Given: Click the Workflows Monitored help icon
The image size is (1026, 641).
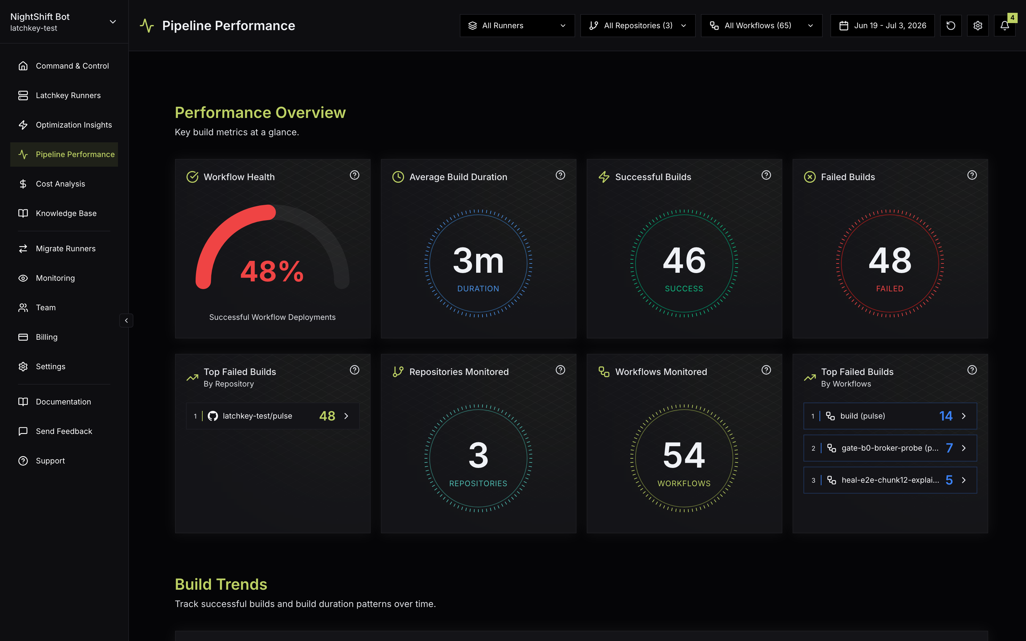Looking at the screenshot, I should [766, 370].
